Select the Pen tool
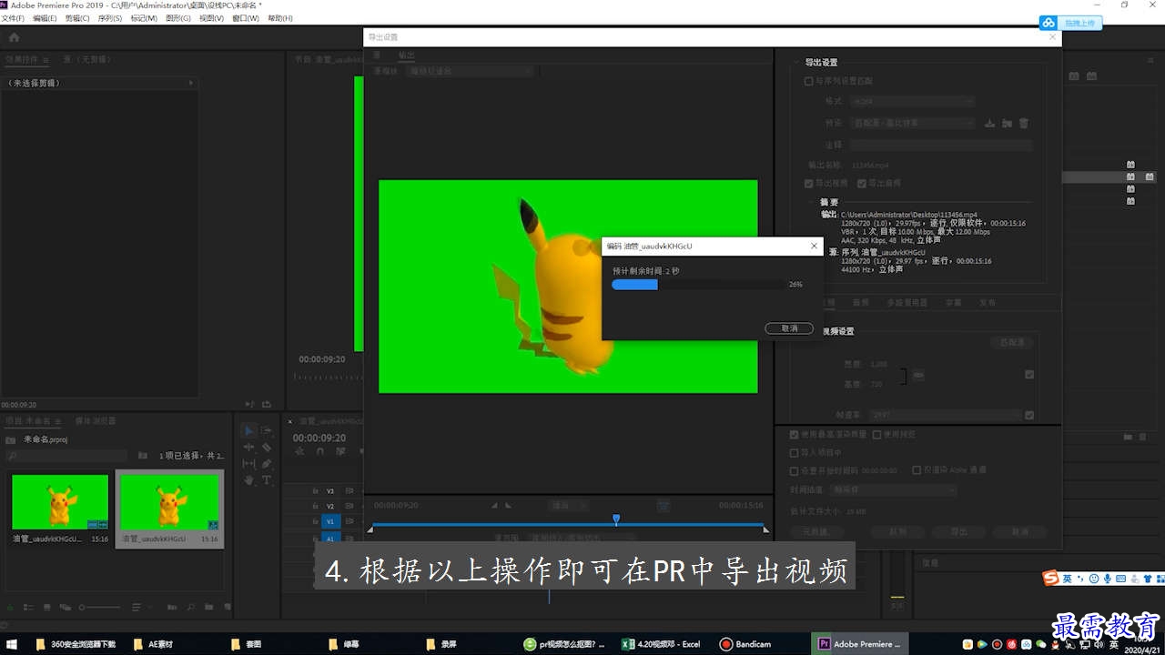 (x=267, y=463)
